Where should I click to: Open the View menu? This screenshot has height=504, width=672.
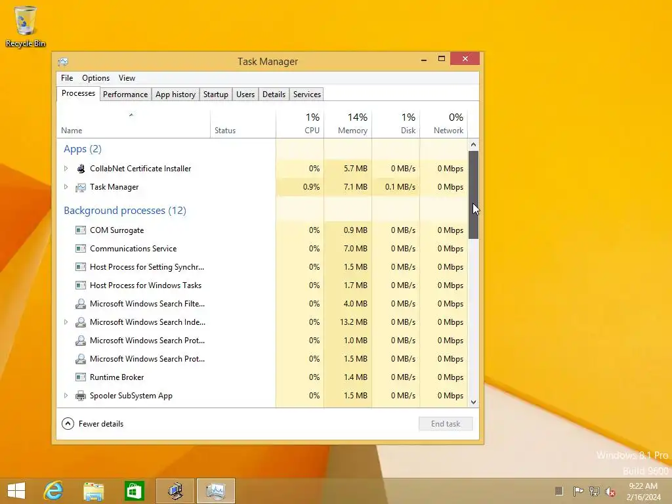pos(127,78)
